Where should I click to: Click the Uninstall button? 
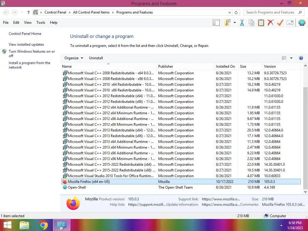coord(96,58)
